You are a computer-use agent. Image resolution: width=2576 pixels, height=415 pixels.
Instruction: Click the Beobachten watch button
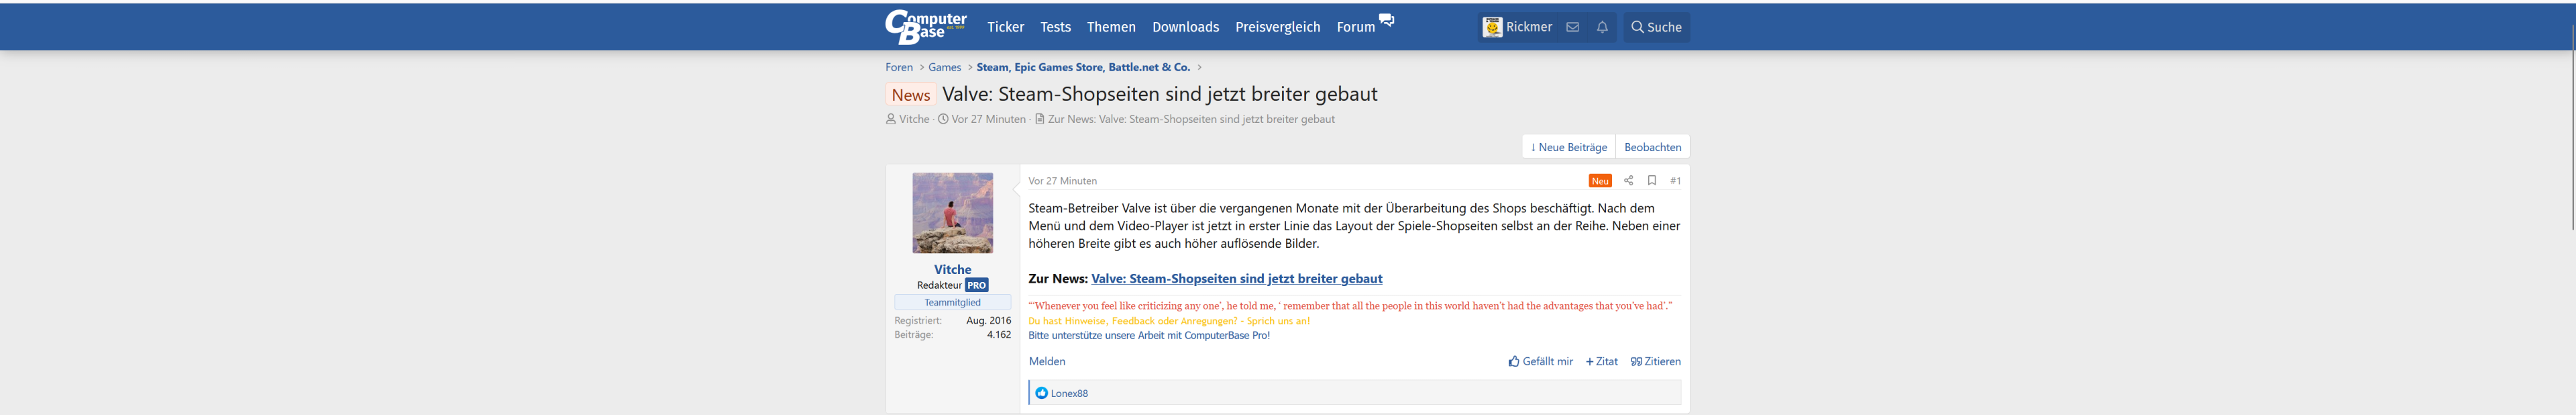(x=1652, y=147)
